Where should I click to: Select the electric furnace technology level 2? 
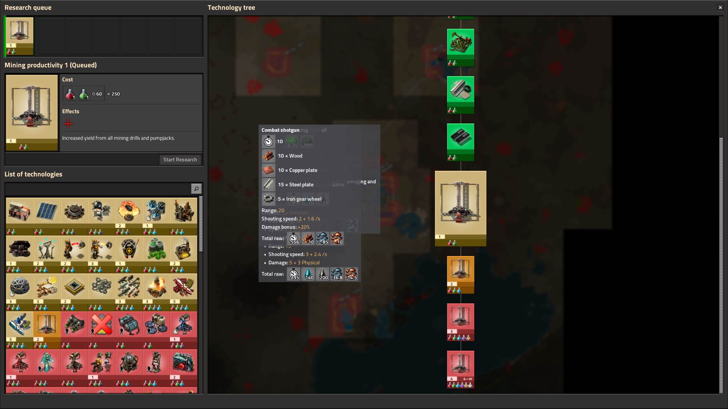(x=184, y=254)
